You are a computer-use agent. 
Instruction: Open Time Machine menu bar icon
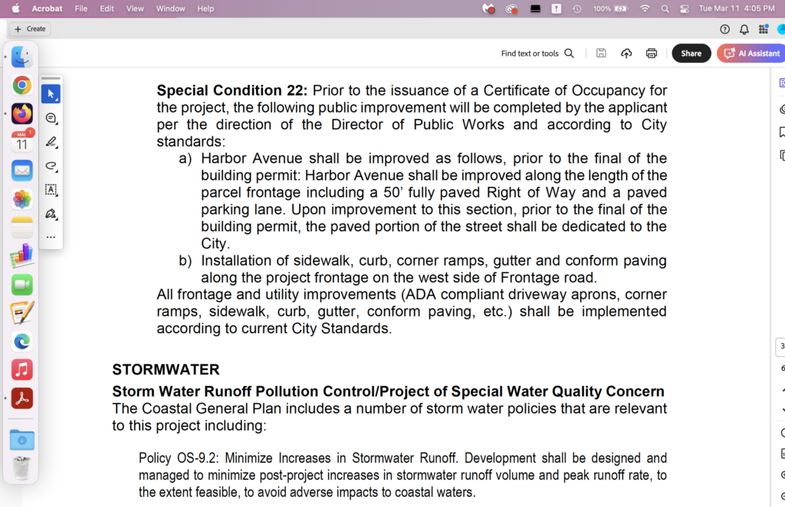point(576,8)
